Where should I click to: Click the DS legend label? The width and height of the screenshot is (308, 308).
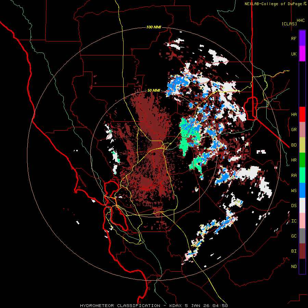click(294, 206)
